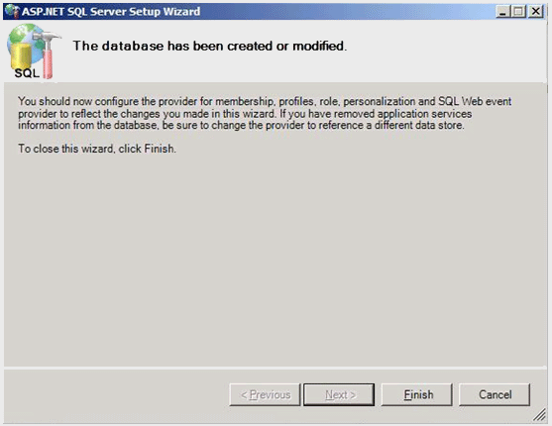This screenshot has width=552, height=426.
Task: Click the SQL label under the logo
Action: (27, 73)
